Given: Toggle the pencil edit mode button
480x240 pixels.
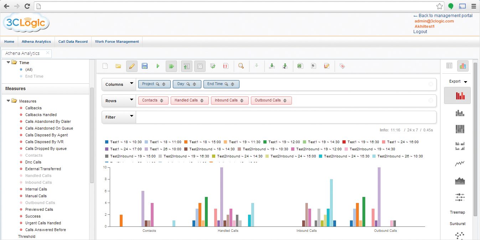Looking at the screenshot, I should click(x=131, y=66).
